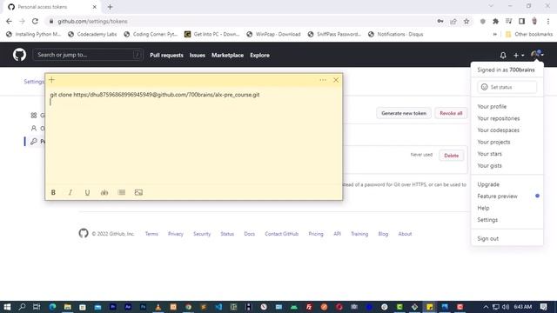Click the GitHub Octocat logo in header
The height and width of the screenshot is (313, 557).
pyautogui.click(x=19, y=55)
